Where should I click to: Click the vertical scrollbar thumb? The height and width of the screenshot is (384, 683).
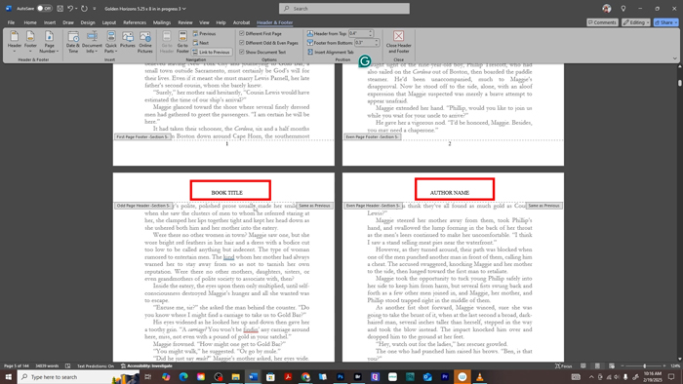click(x=679, y=83)
